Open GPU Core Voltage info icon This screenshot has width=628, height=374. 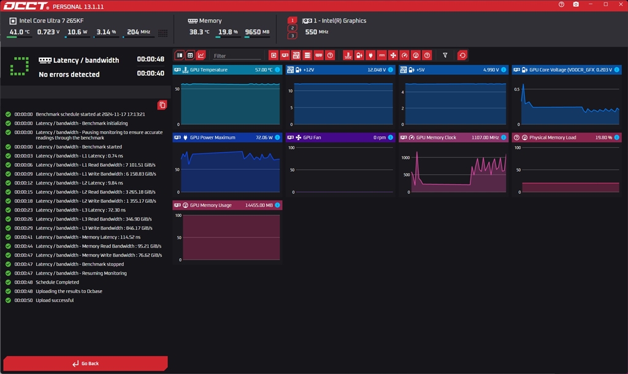pos(617,70)
